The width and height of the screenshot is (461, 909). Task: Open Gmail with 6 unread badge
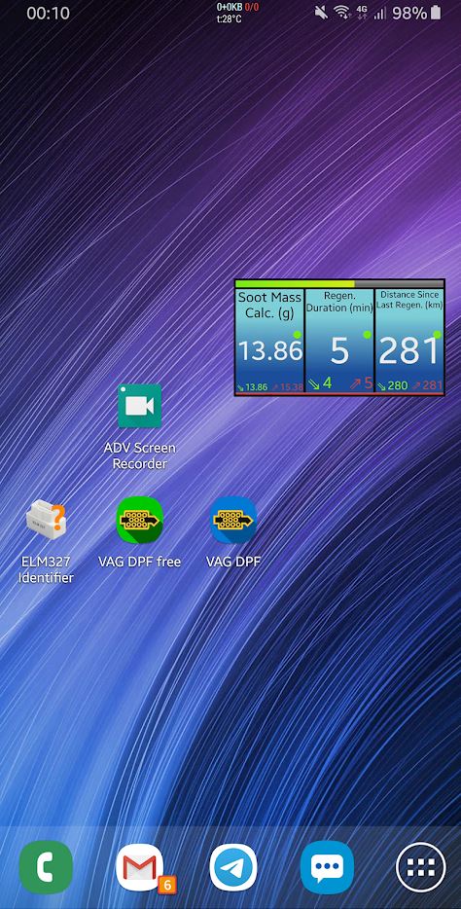[140, 867]
